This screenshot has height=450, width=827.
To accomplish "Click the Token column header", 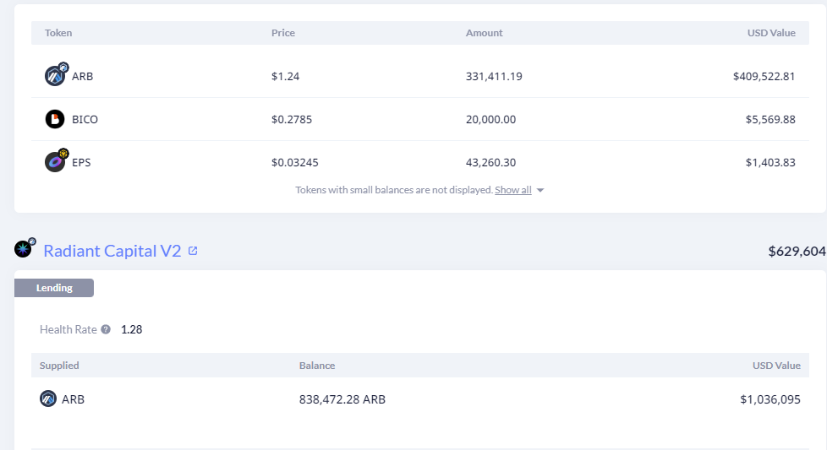I will coord(58,33).
